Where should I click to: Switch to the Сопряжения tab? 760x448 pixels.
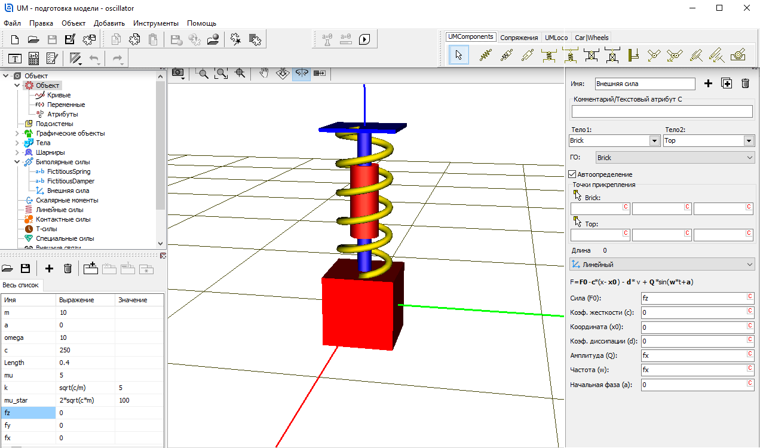pyautogui.click(x=519, y=38)
